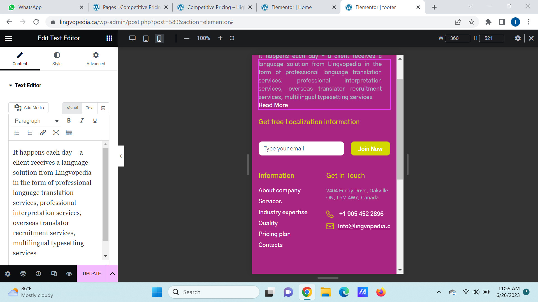This screenshot has width=538, height=302.
Task: Open Navigator layers icon
Action: [23, 273]
